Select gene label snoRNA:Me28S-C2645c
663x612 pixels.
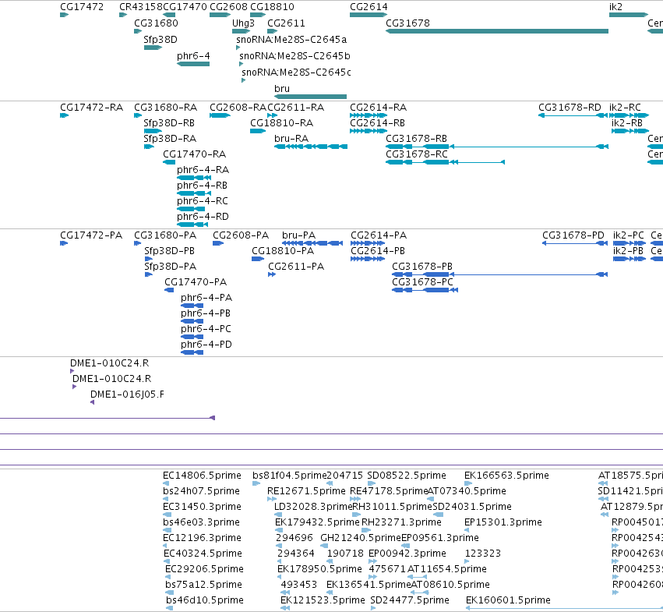[296, 73]
